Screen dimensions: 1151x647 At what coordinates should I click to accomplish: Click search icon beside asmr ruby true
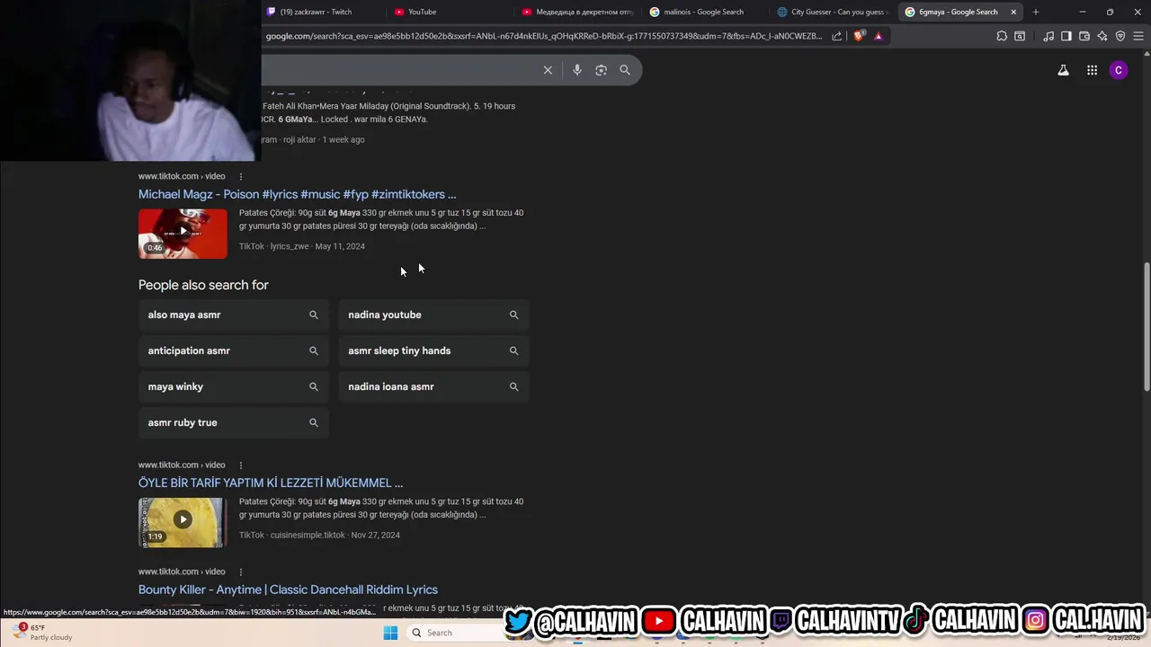(x=314, y=422)
